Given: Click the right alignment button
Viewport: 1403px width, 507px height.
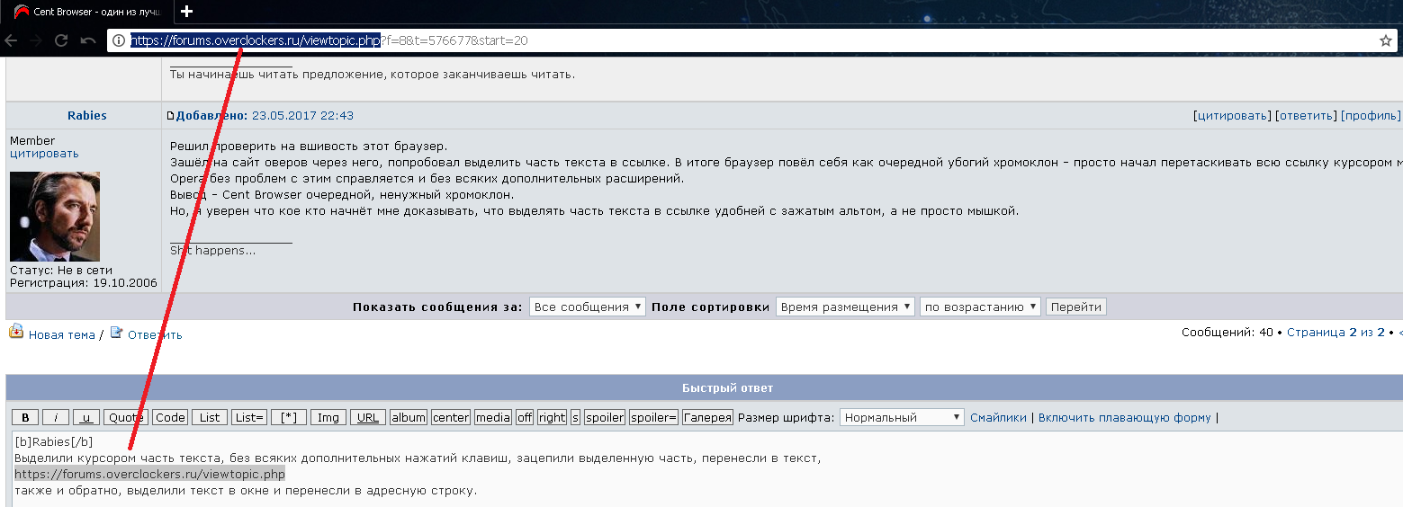Looking at the screenshot, I should (553, 417).
